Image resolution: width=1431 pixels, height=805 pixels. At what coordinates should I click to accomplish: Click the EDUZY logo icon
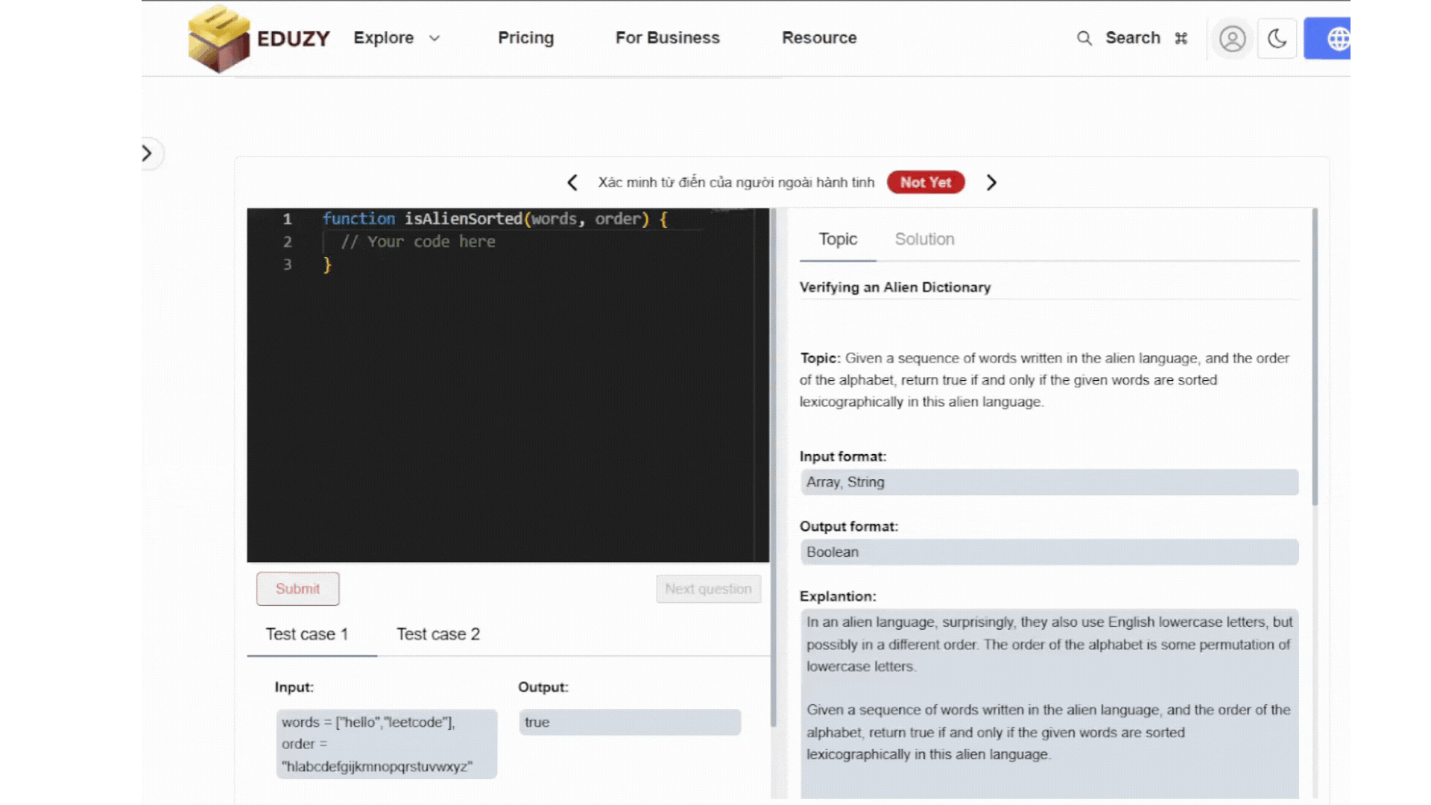(x=218, y=39)
